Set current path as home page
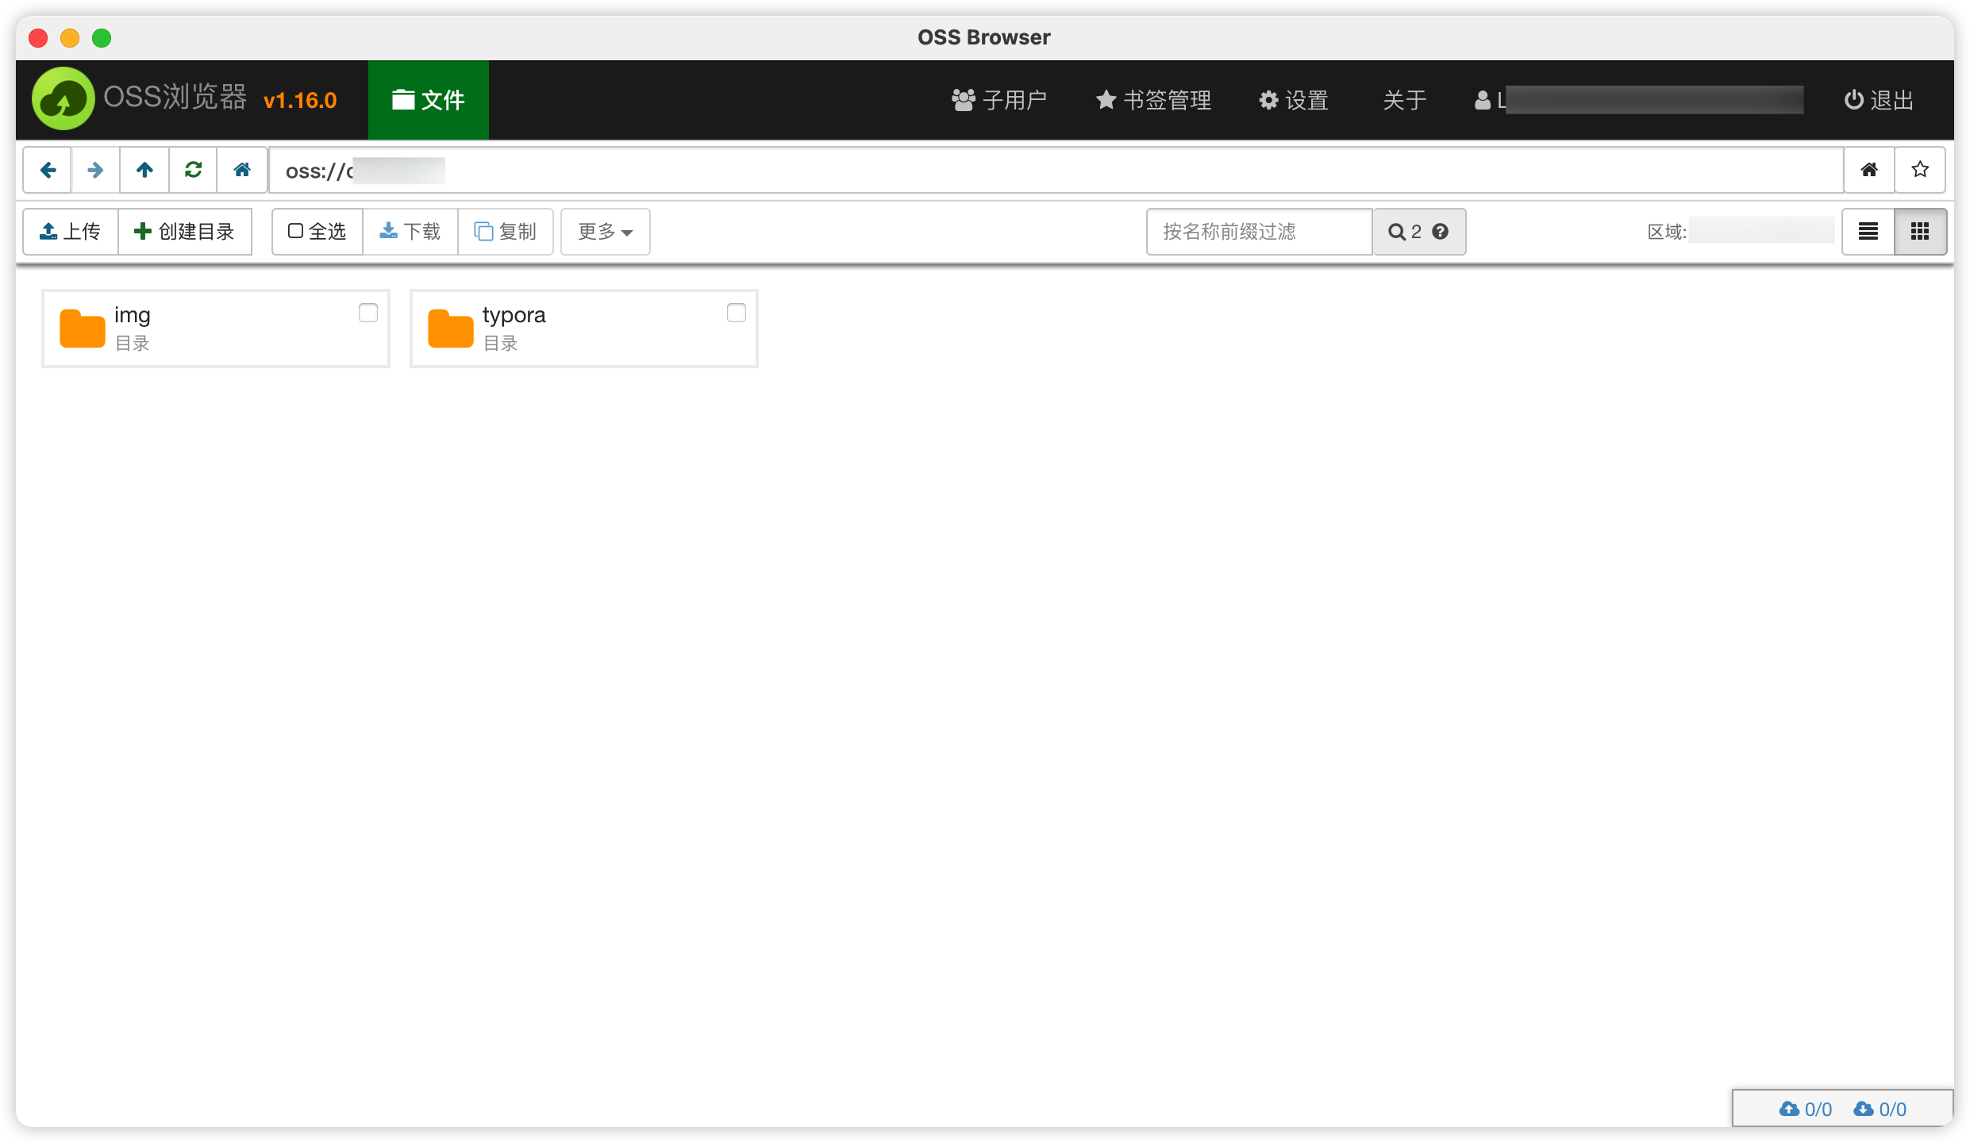The height and width of the screenshot is (1143, 1970). click(x=1869, y=170)
